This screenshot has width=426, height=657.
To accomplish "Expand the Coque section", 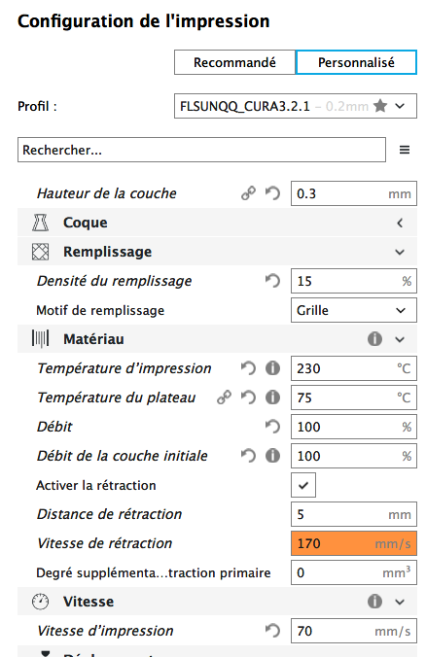I will tap(217, 223).
